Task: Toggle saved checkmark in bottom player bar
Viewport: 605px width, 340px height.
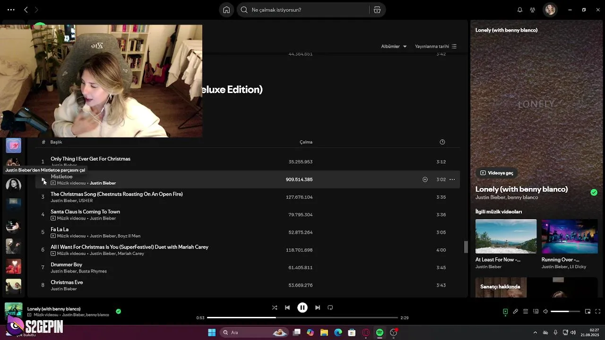Action: [x=118, y=312]
